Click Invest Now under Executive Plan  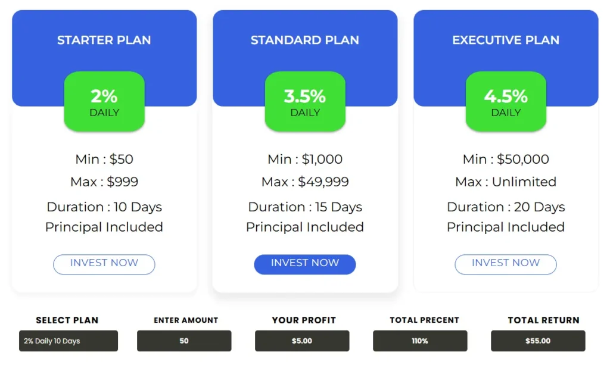pyautogui.click(x=506, y=264)
